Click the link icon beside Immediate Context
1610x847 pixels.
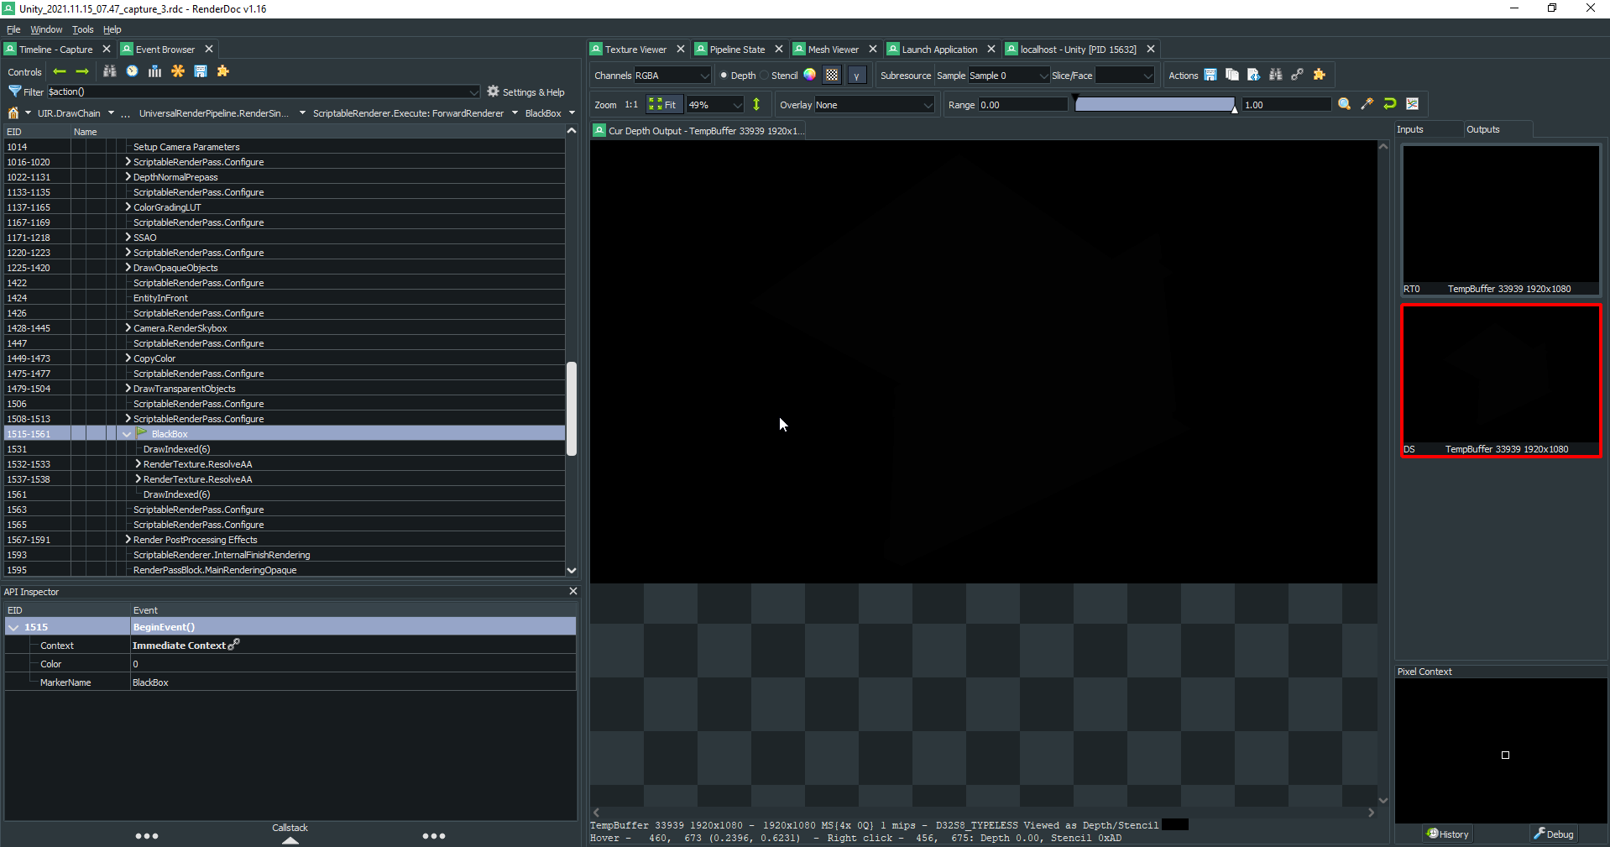pos(234,645)
